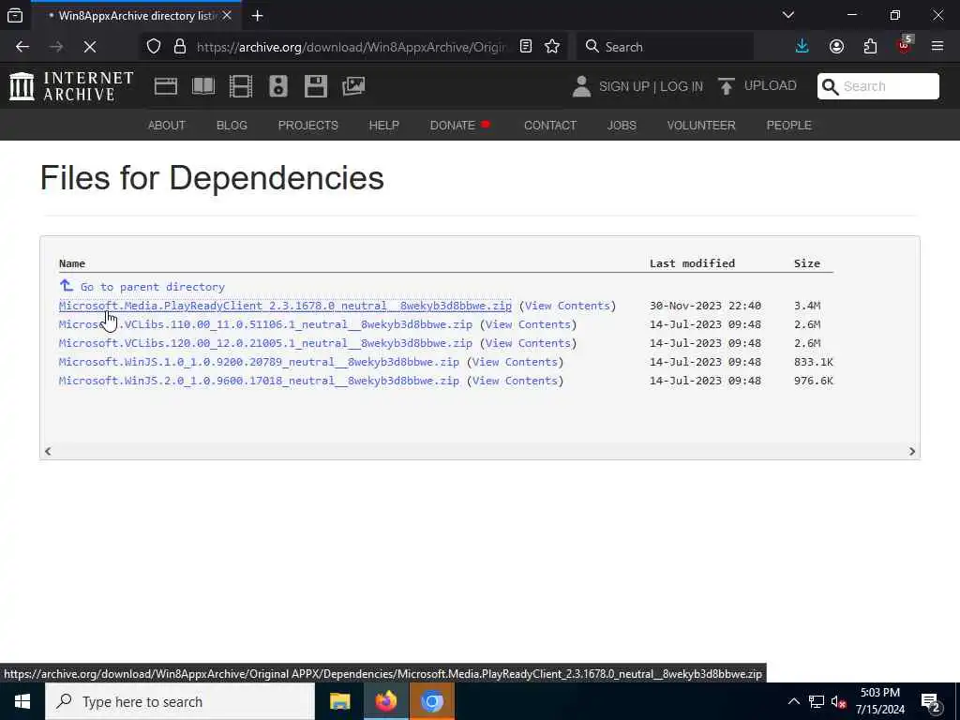Image resolution: width=960 pixels, height=720 pixels.
Task: View Contents of PlayReadyClient zip
Action: tap(567, 306)
